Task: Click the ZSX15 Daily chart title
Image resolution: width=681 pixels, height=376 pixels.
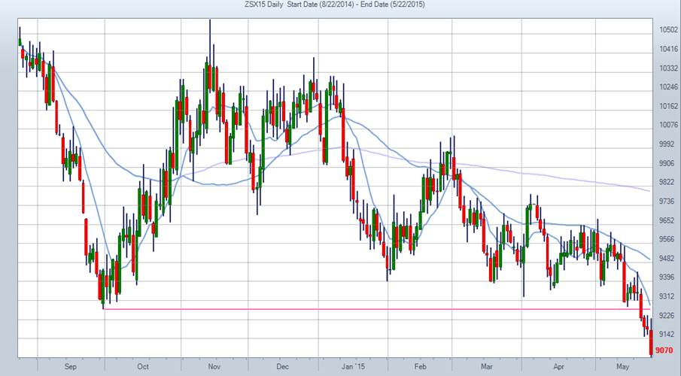Action: (339, 5)
